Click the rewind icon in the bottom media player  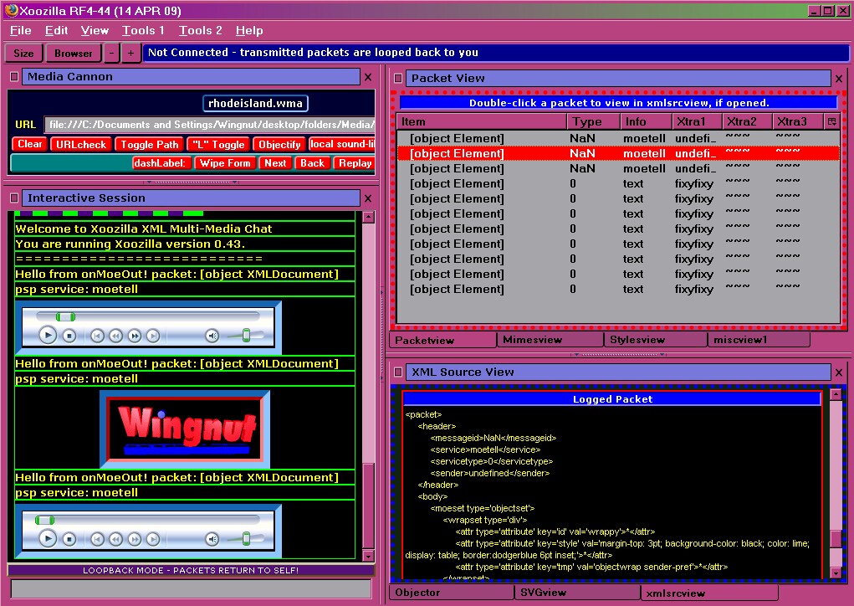point(116,539)
